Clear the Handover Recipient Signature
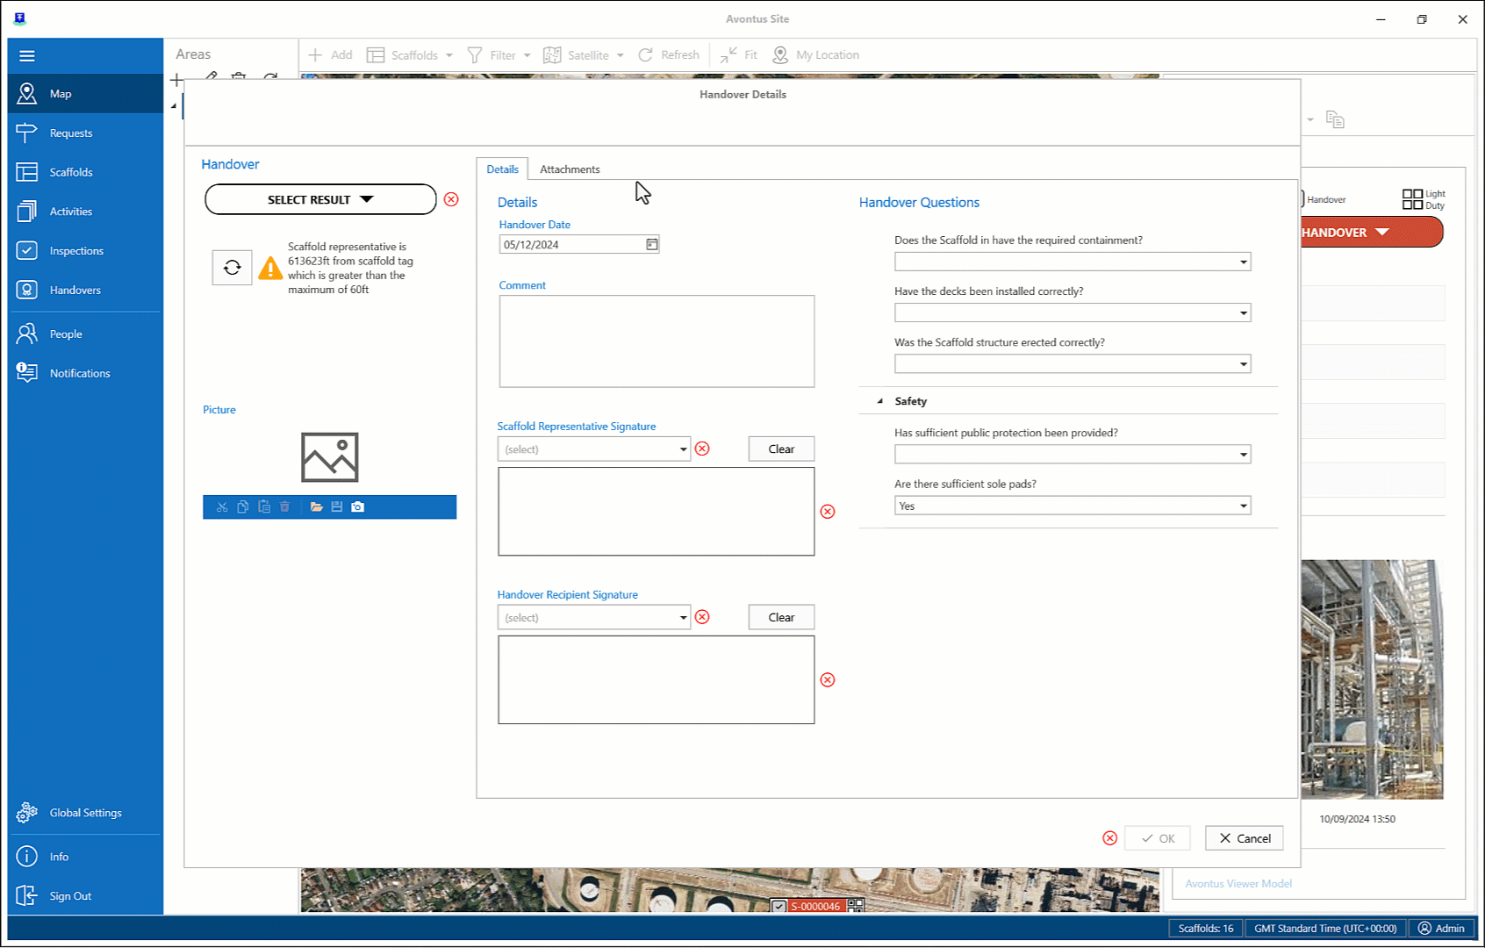 click(780, 618)
